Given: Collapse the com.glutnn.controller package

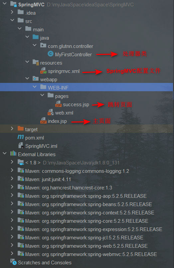Looking at the screenshot, I should pos(35,46).
